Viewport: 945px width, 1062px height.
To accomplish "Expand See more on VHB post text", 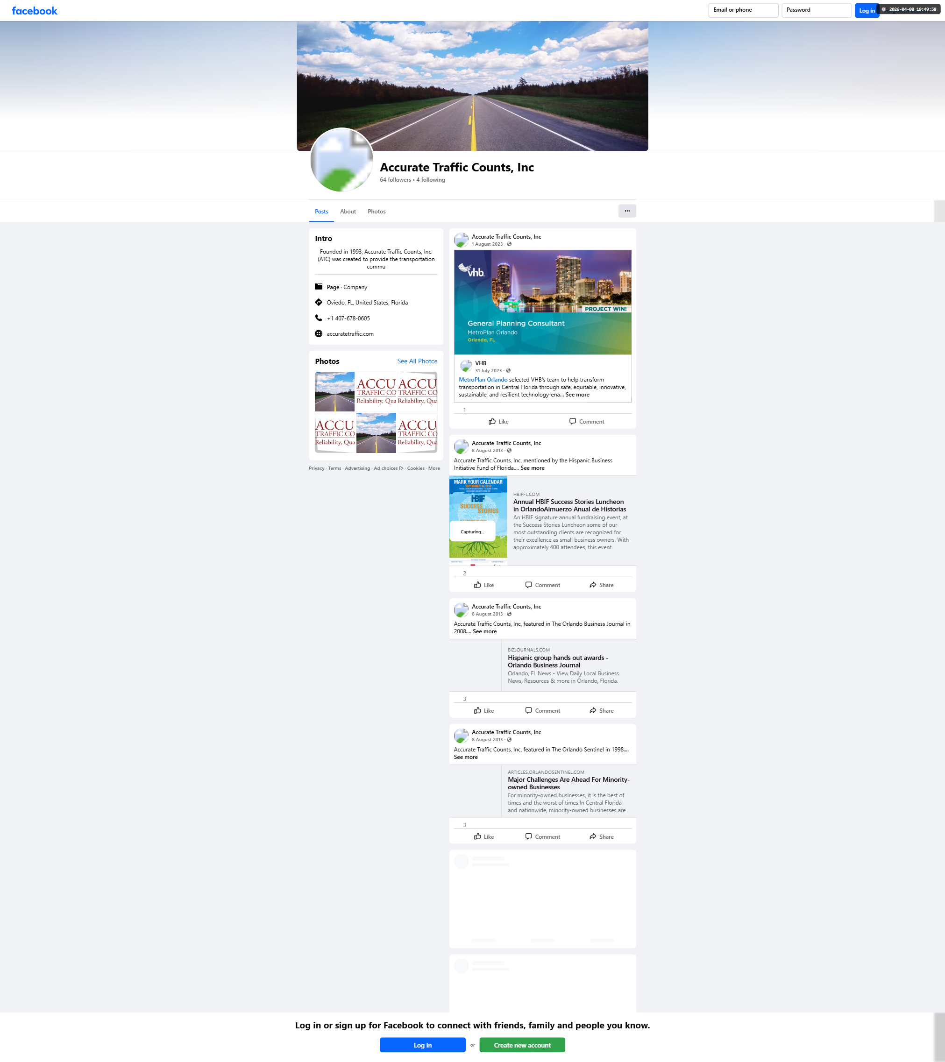I will (x=577, y=395).
